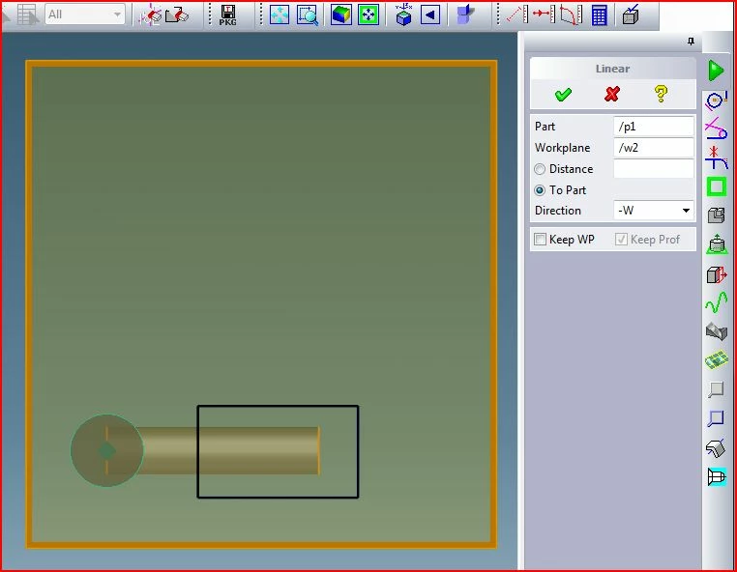
Task: Select the extrude cylinder on green plane icon
Action: [x=717, y=244]
